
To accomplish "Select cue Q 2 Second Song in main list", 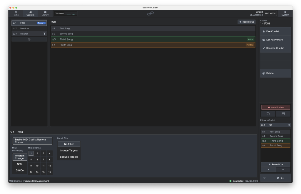I will click(153, 34).
